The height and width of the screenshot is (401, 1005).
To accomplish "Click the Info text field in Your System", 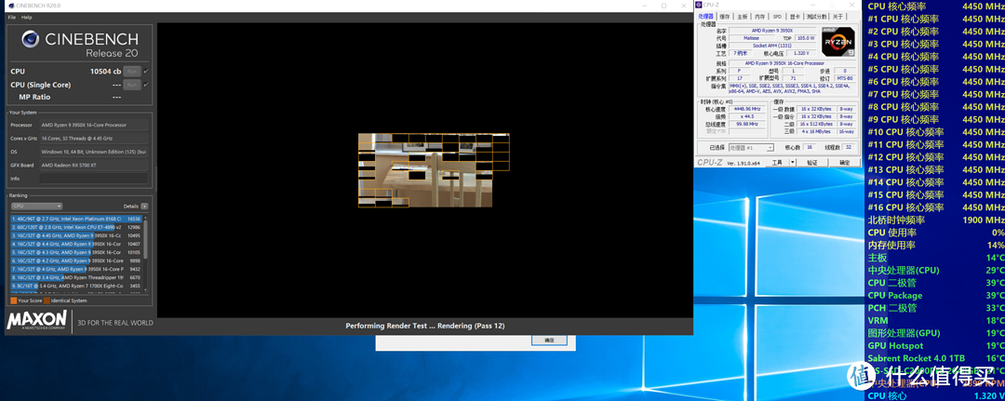I will [94, 179].
